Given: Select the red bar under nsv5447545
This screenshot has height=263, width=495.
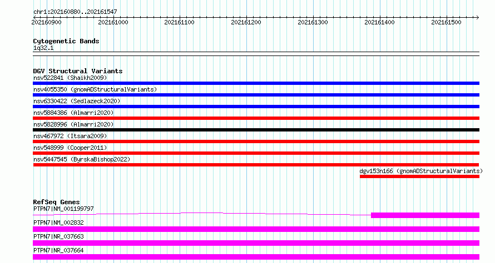Looking at the screenshot, I should point(256,165).
